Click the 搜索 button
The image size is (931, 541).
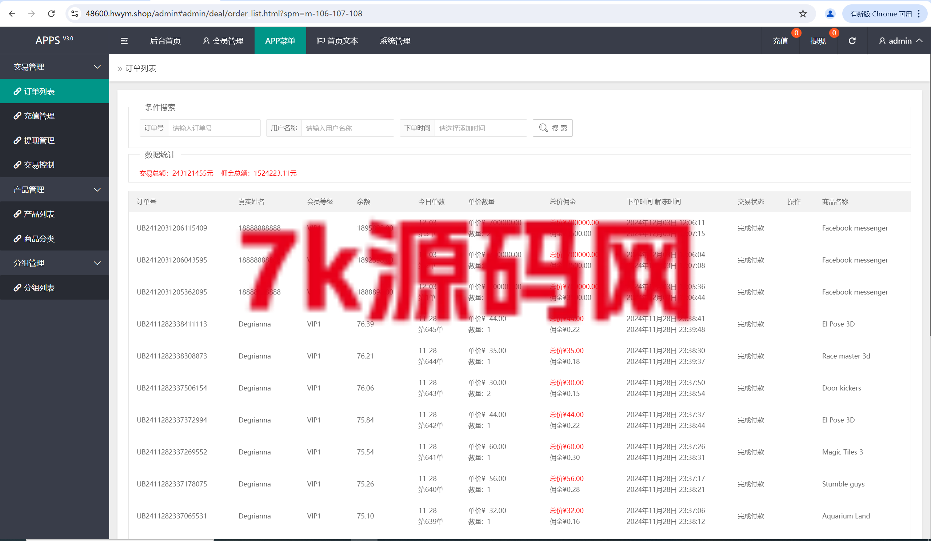pos(552,128)
